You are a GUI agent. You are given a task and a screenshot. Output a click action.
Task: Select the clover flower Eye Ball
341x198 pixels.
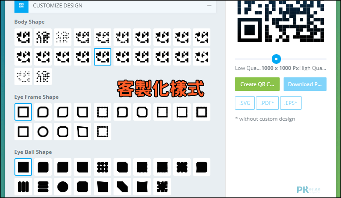(x=182, y=167)
